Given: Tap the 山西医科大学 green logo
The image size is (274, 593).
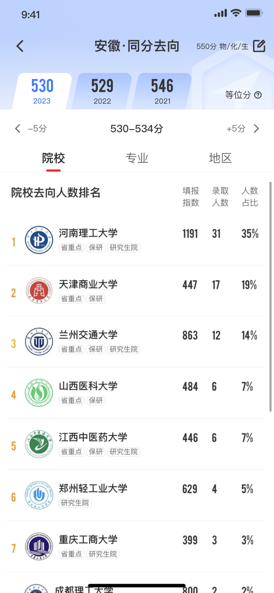Looking at the screenshot, I should (39, 393).
